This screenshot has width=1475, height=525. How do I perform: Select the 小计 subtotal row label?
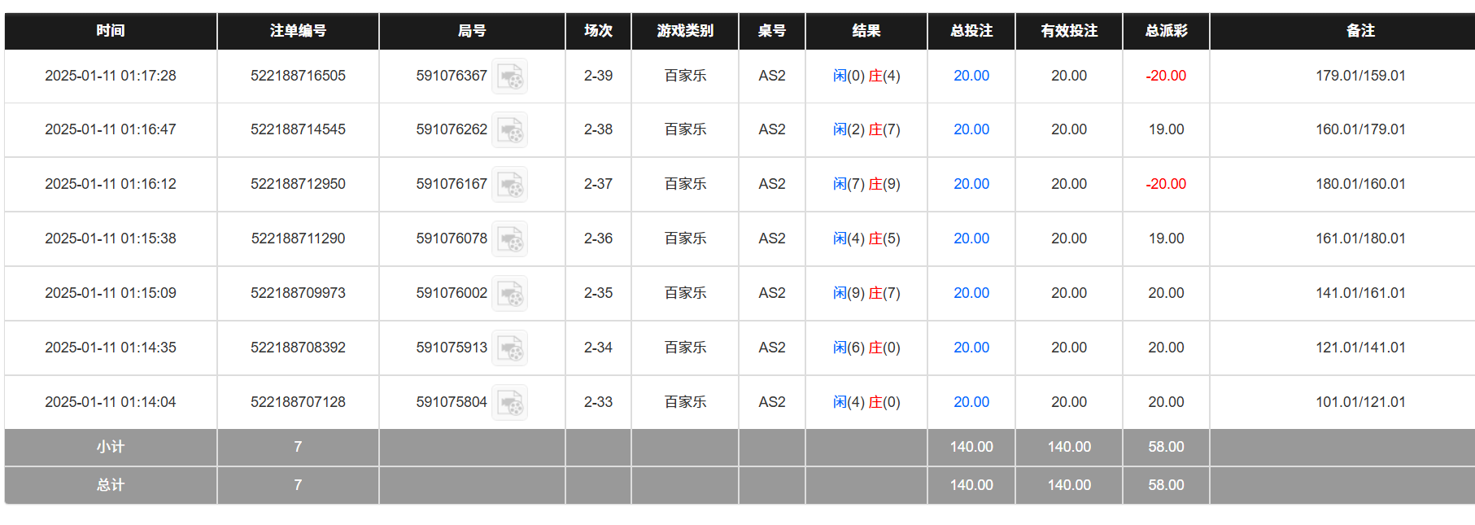[111, 447]
